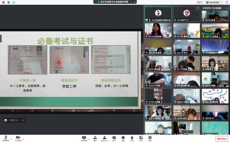Turn on the camera video
The image size is (230, 143).
pyautogui.click(x=18, y=138)
